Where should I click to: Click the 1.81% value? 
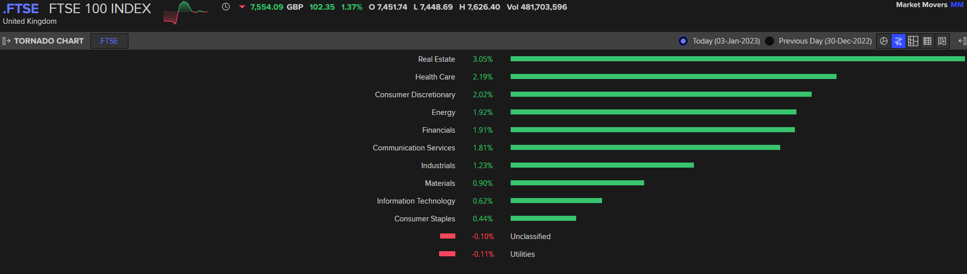[483, 148]
